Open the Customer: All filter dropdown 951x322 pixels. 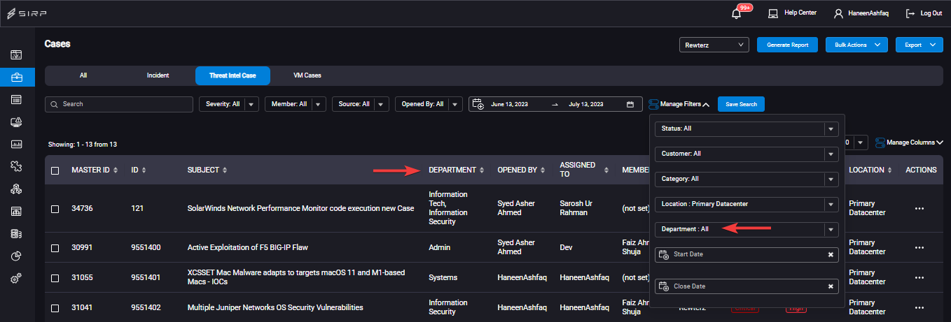tap(747, 154)
